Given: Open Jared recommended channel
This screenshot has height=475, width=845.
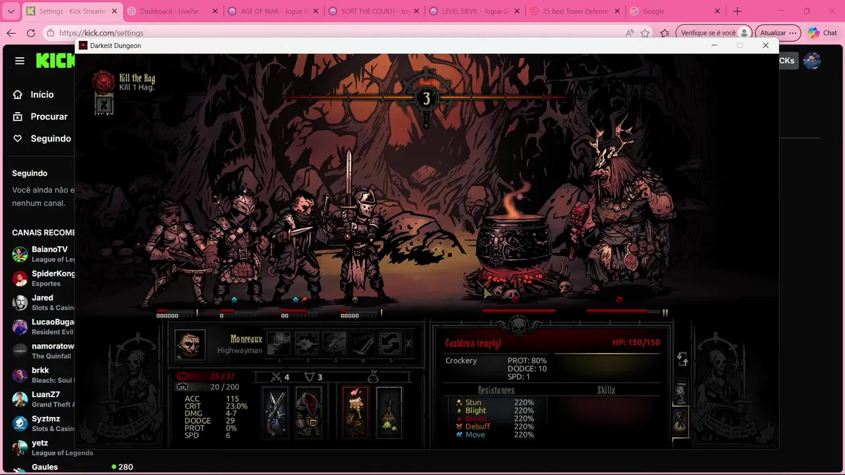Looking at the screenshot, I should click(43, 302).
